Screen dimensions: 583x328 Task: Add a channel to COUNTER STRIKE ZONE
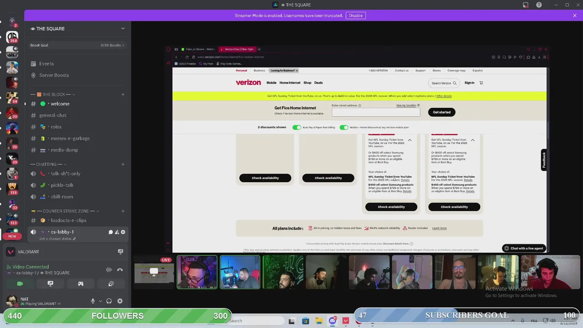(x=123, y=211)
